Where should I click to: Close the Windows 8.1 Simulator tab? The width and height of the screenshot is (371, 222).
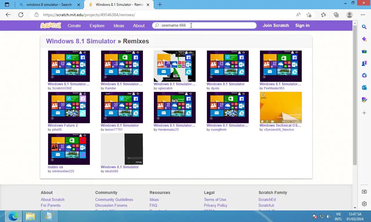148,5
